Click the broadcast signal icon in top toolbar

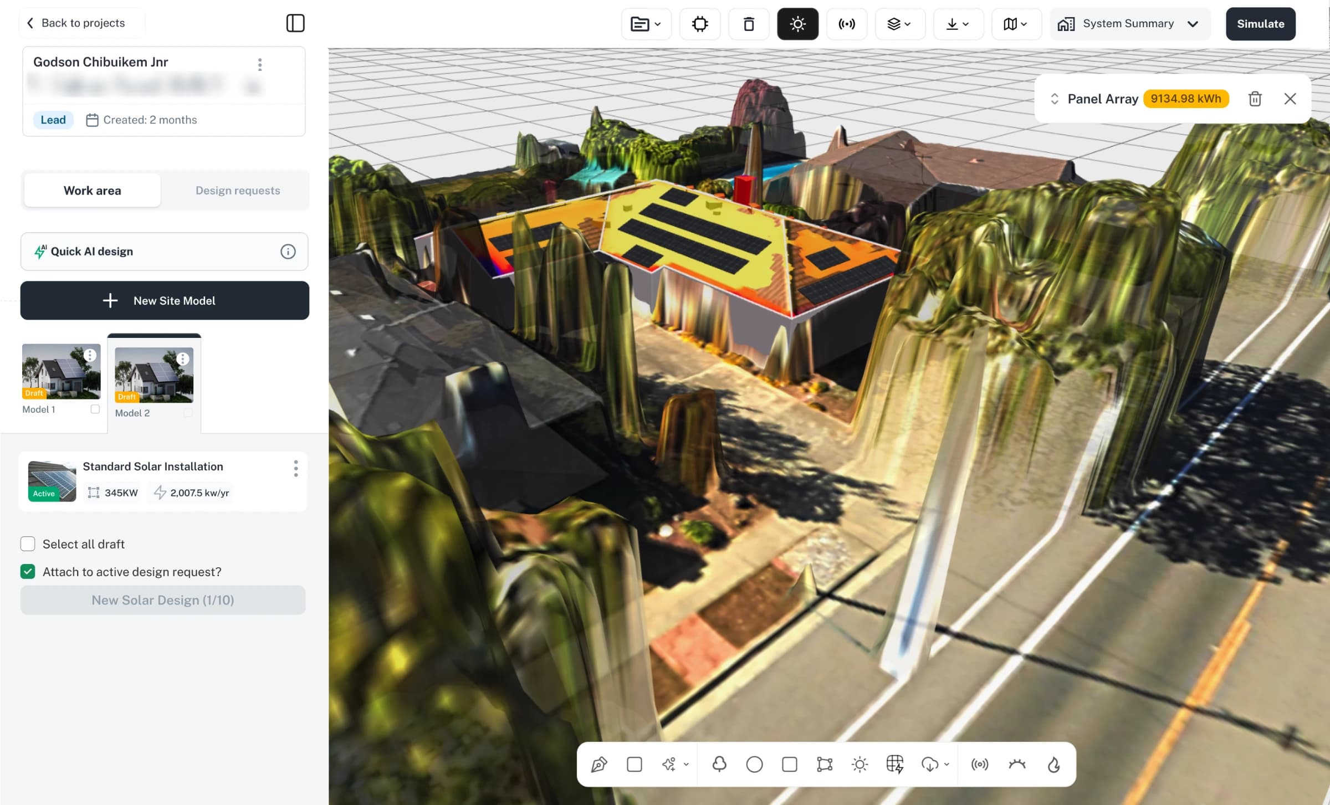click(x=847, y=24)
